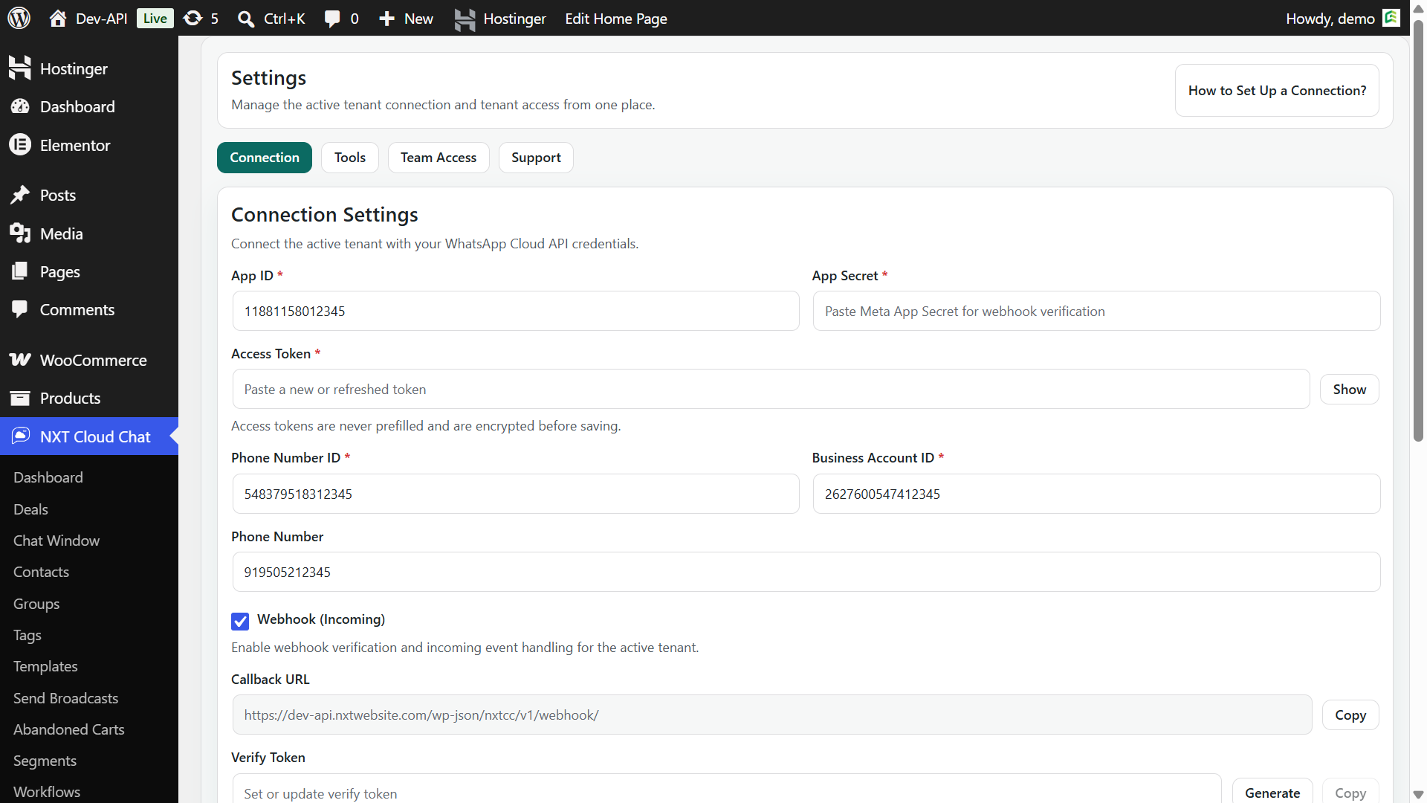
Task: Focus the Business Account ID field
Action: point(1096,494)
